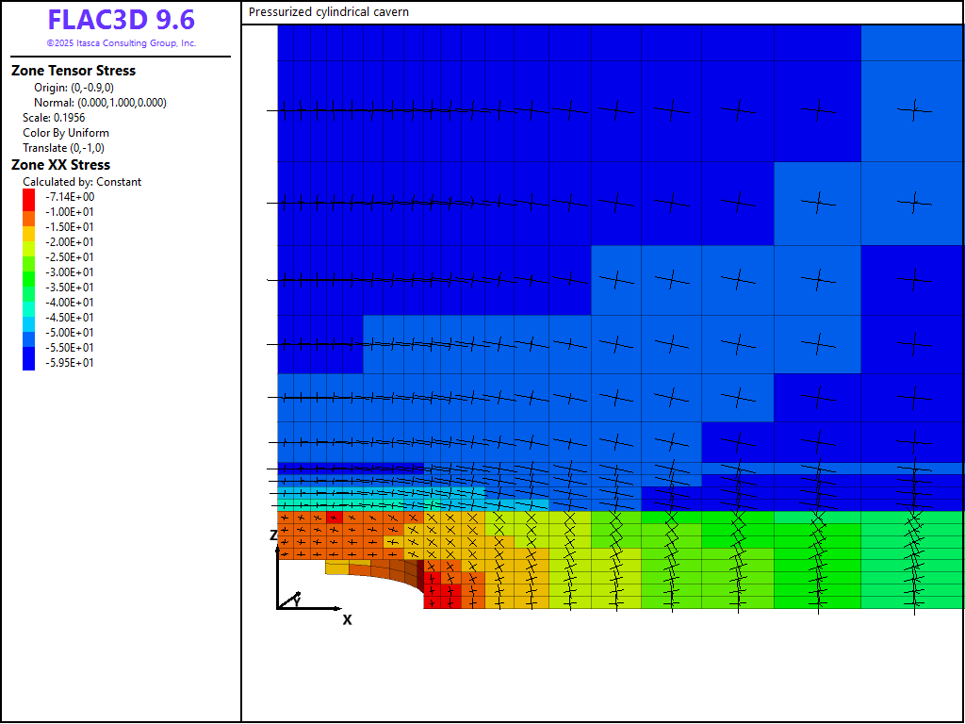Click the Normal: (0.000,1.000,0.000) legend entry
Viewport: 965px width, 724px height.
click(x=100, y=103)
